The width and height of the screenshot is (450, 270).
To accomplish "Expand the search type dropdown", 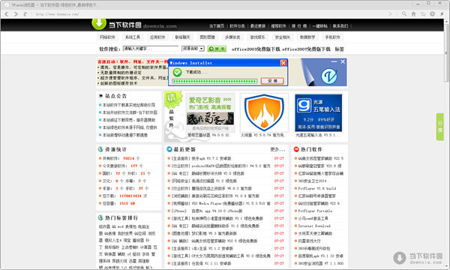I will coord(193,49).
